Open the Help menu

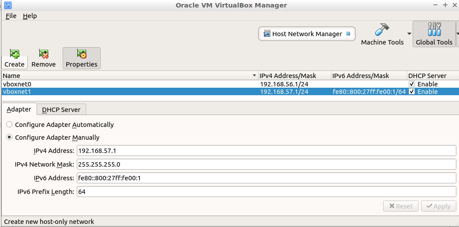pos(30,16)
